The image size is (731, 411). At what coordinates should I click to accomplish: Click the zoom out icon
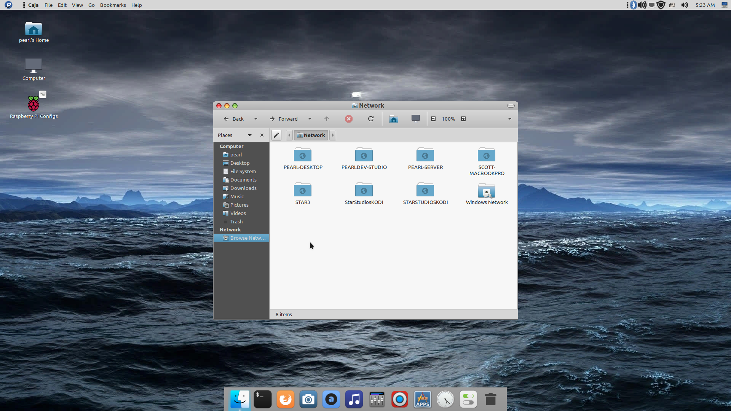(x=433, y=119)
